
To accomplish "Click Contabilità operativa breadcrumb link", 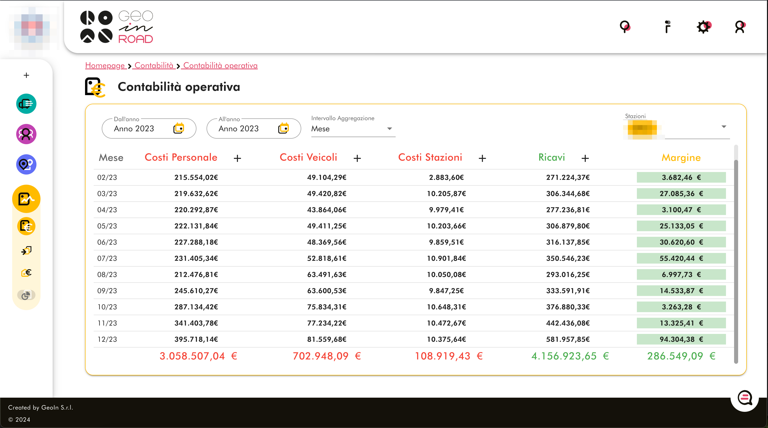I will (x=220, y=66).
